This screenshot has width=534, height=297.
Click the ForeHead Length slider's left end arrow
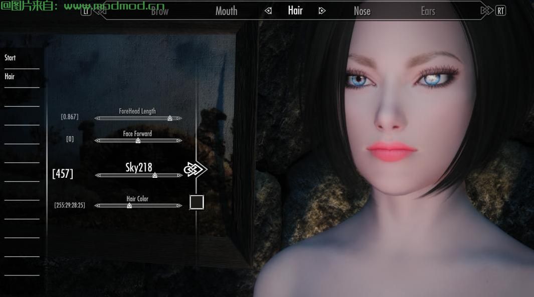pos(97,119)
